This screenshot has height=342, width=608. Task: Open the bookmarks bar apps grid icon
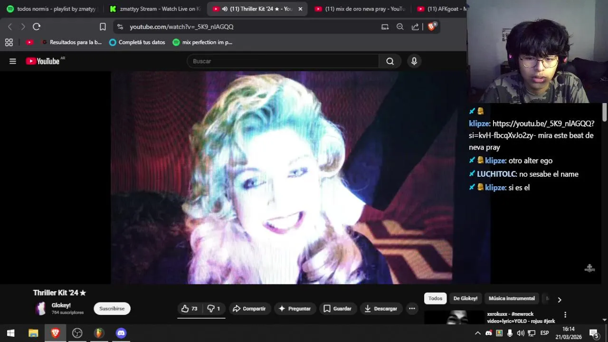(x=9, y=42)
